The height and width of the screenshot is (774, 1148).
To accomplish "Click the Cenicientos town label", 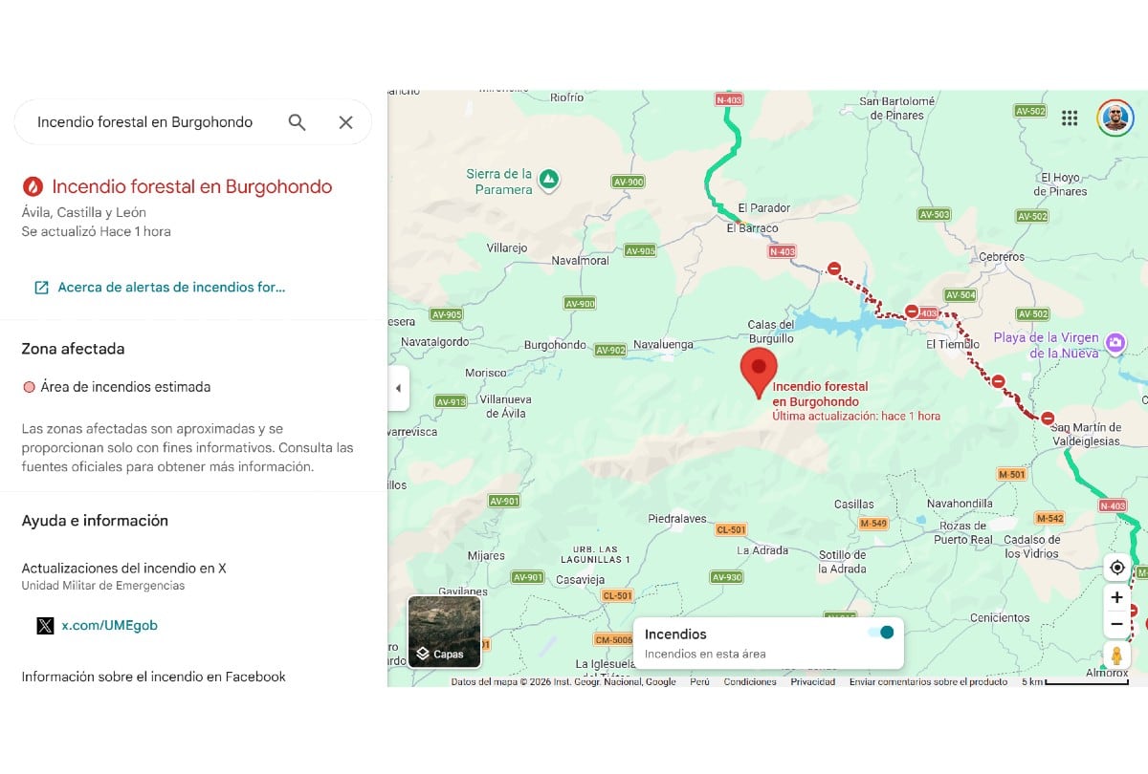I will point(1000,618).
